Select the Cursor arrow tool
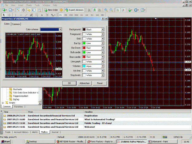Viewport: 192px width, 144px height. click(4, 15)
